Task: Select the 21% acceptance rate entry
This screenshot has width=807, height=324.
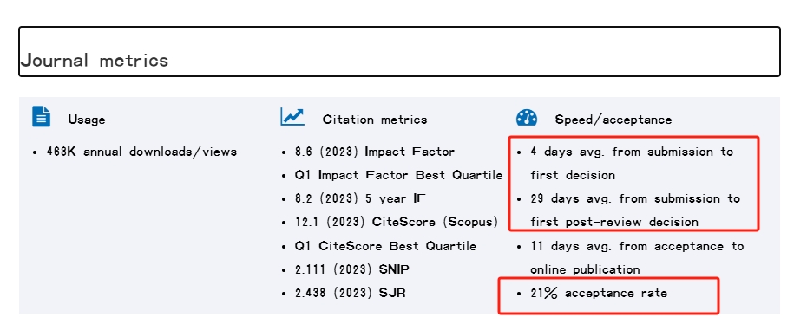Action: [599, 293]
